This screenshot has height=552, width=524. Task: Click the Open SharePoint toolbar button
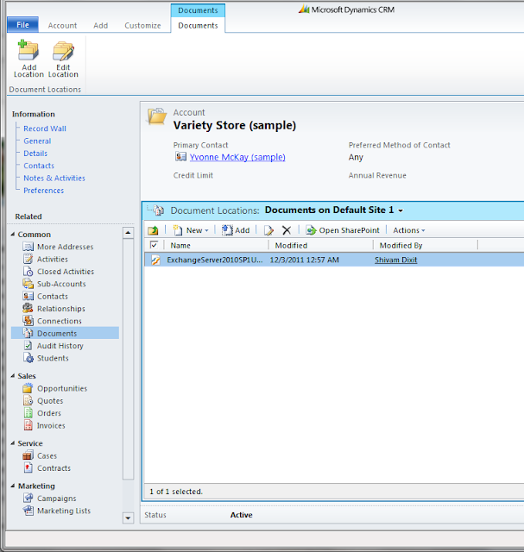[343, 230]
